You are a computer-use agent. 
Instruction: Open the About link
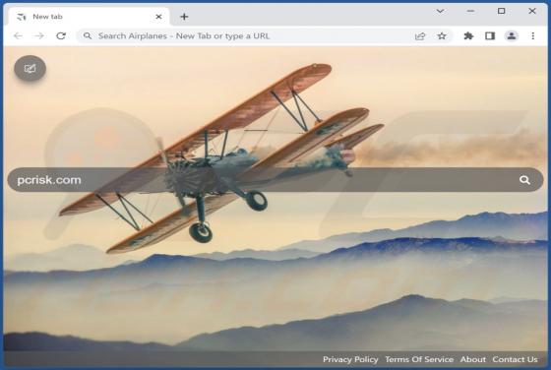click(x=473, y=359)
